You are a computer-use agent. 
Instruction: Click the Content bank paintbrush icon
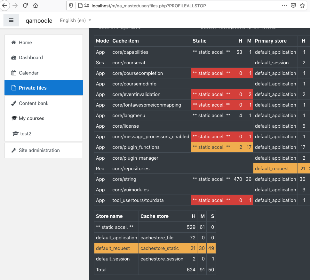14,103
